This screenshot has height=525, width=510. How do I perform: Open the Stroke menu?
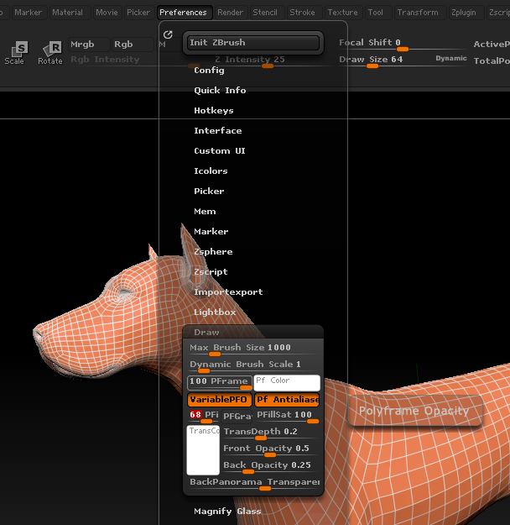click(x=302, y=13)
